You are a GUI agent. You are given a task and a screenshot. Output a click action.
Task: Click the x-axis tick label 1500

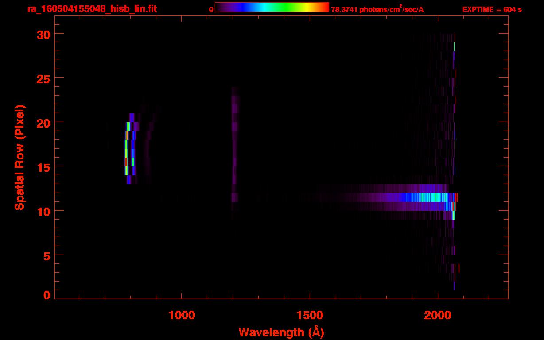[x=310, y=315]
